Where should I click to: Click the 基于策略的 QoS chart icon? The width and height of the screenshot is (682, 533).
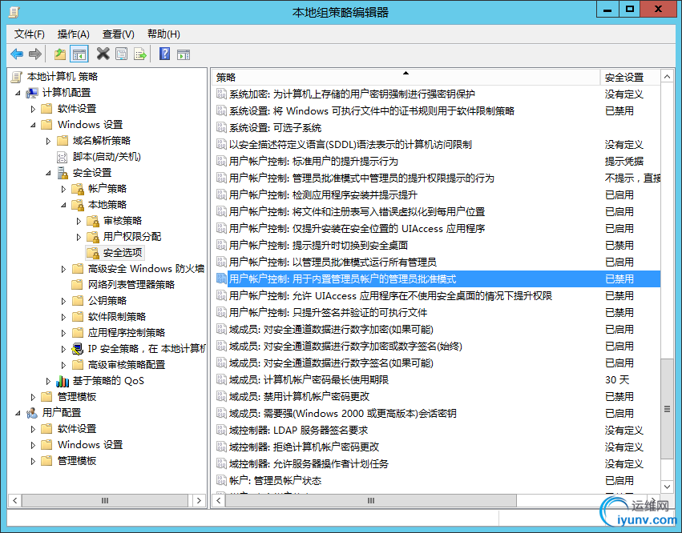click(63, 381)
